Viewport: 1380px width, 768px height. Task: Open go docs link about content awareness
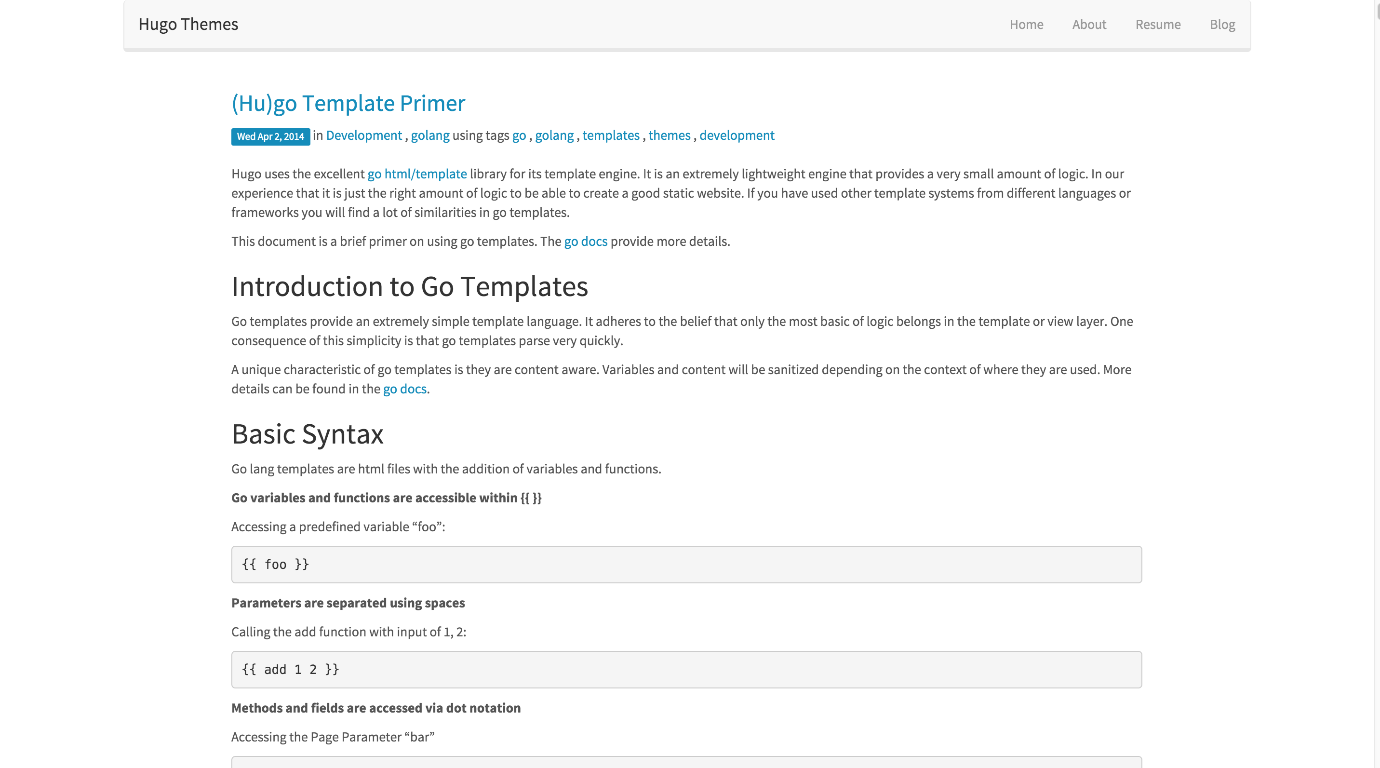[404, 389]
